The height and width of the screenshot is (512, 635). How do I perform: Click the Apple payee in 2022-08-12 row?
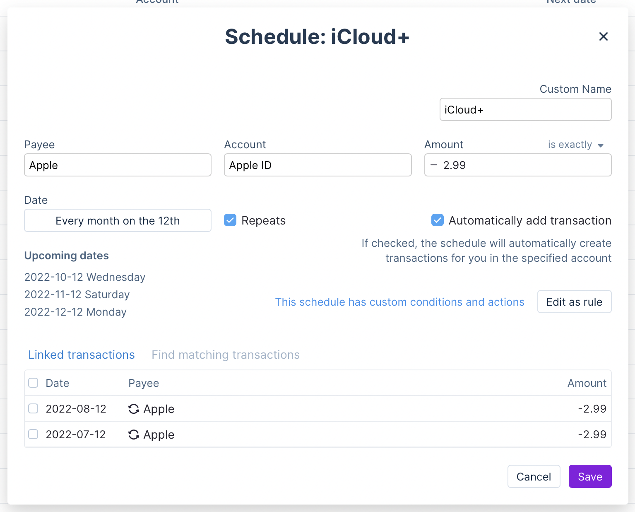159,409
